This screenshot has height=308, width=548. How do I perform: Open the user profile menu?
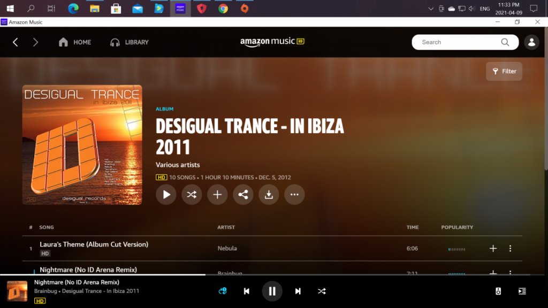pos(531,42)
